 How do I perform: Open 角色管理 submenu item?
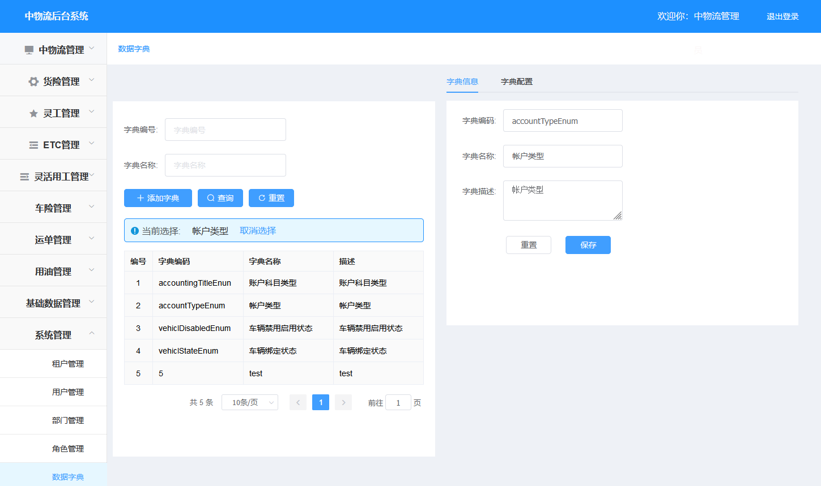[53, 449]
